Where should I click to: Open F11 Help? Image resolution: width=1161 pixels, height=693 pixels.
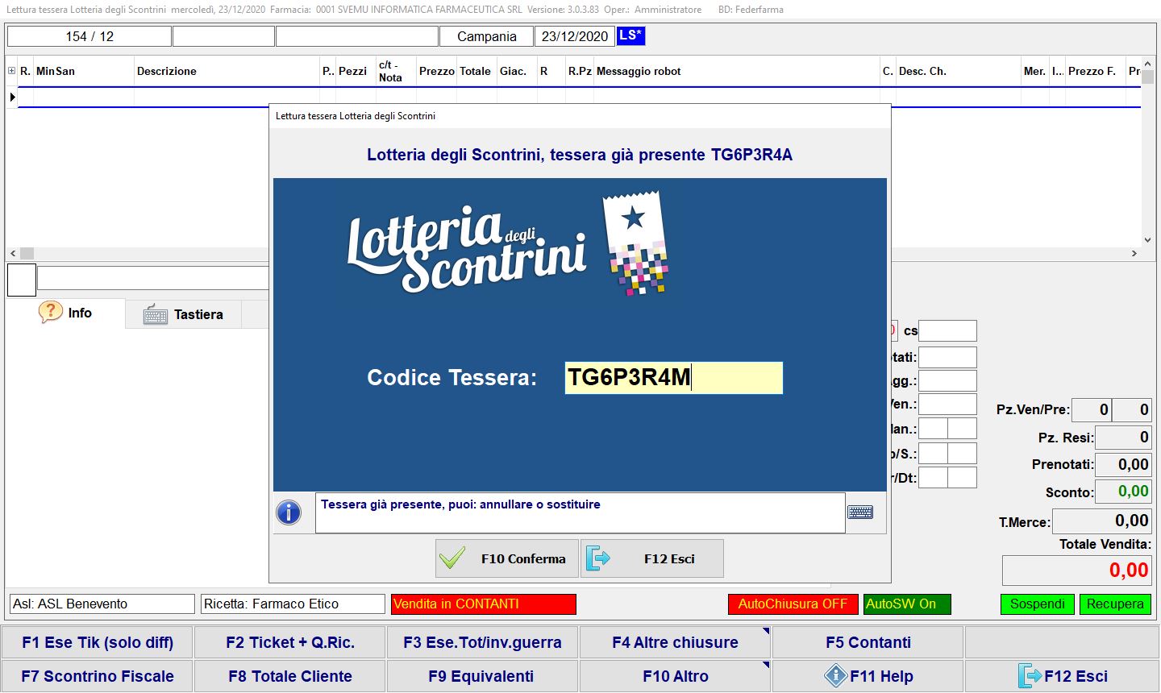(868, 676)
